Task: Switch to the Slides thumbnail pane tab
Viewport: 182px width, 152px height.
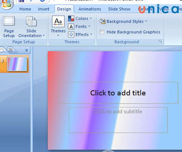Action: click(x=2, y=50)
